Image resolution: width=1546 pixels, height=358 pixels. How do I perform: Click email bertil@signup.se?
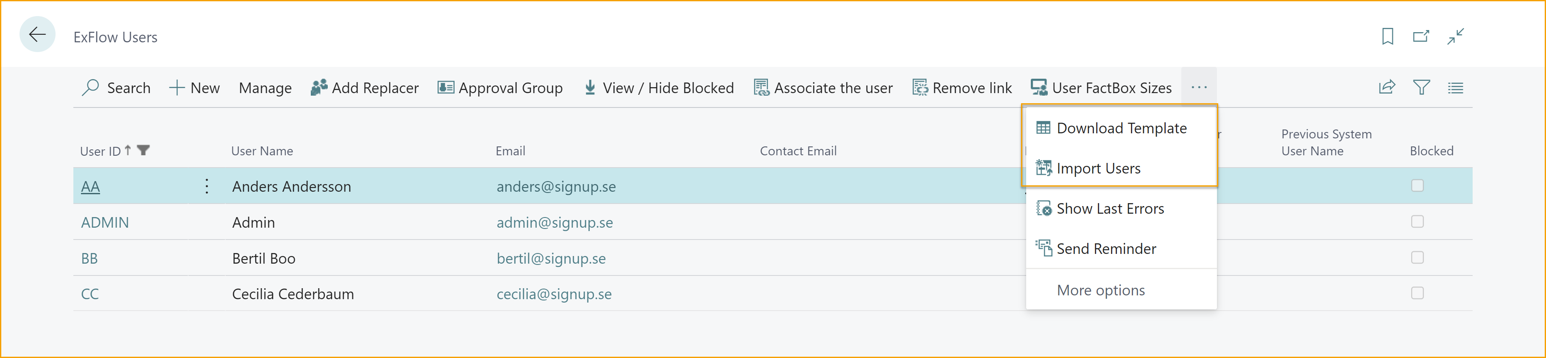point(551,258)
